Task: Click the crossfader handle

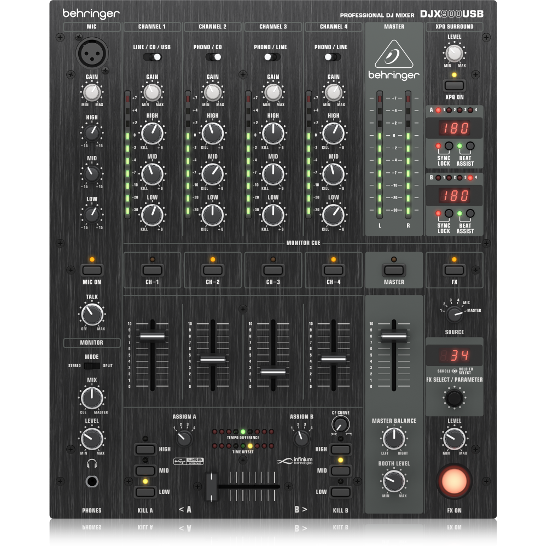Action: point(211,486)
